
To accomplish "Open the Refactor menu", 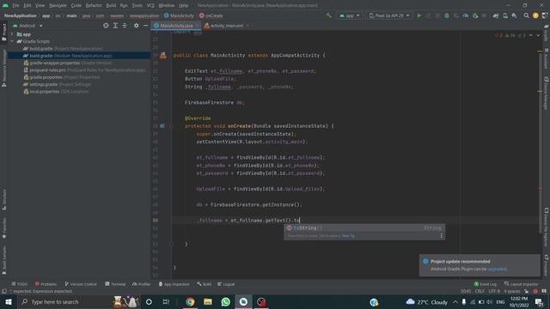I will 94,6.
